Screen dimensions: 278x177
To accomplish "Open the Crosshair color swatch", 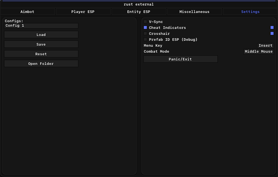I will [272, 33].
